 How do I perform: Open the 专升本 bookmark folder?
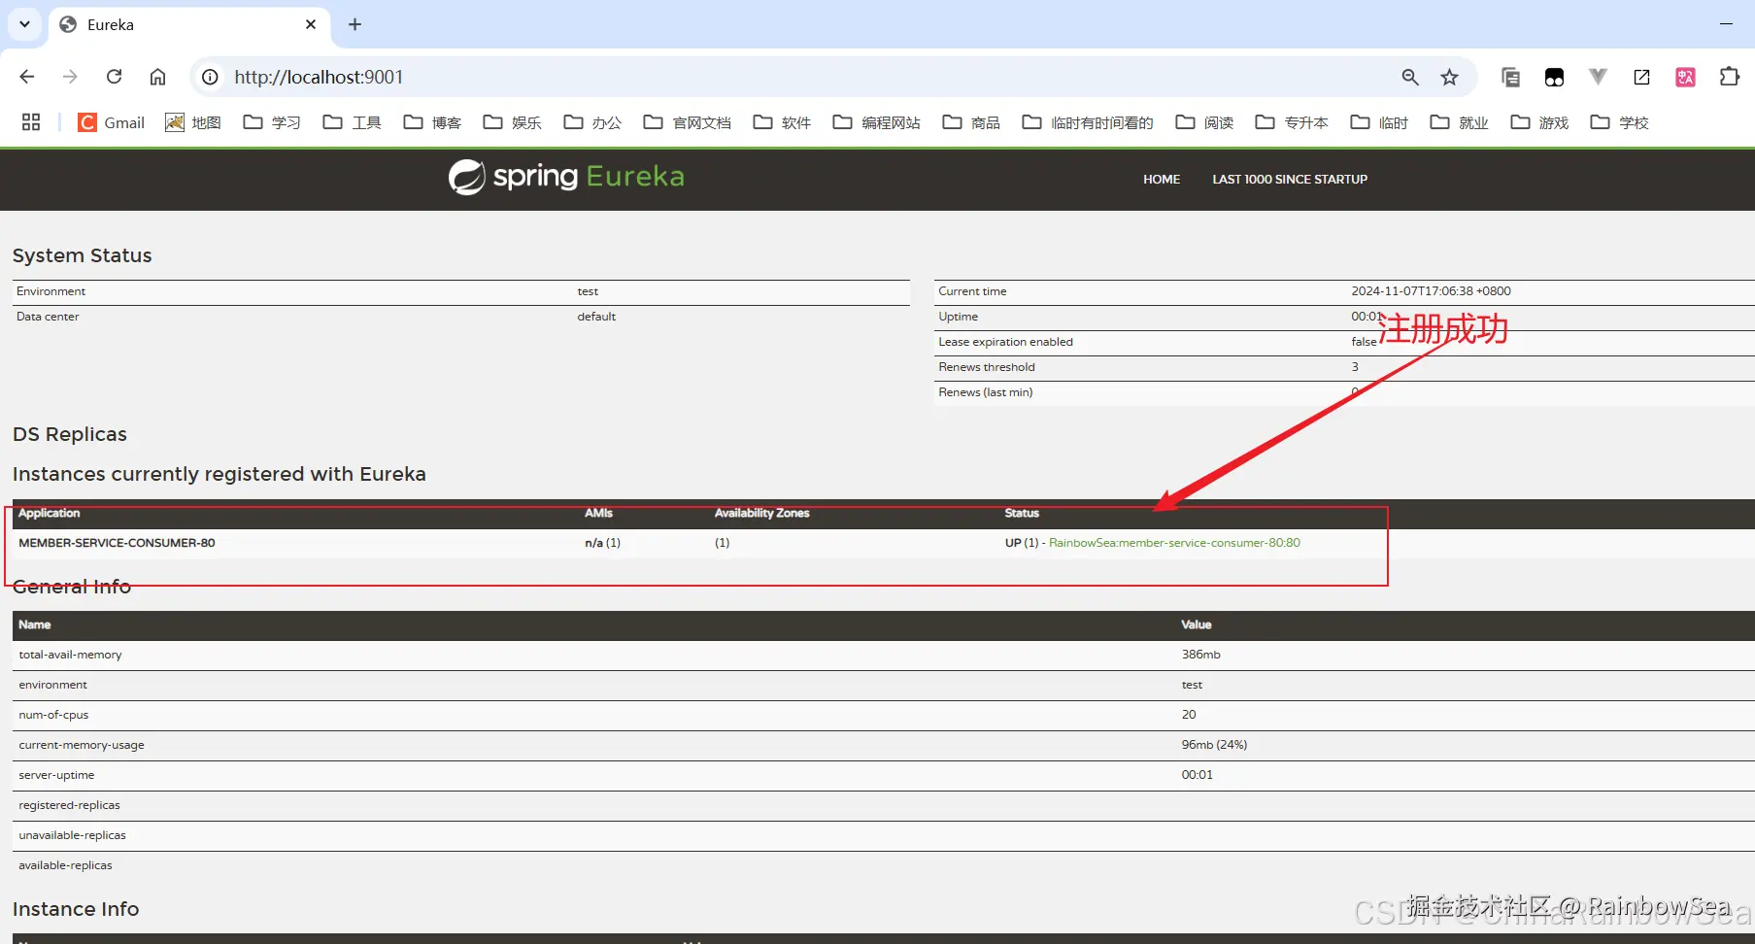1292,122
